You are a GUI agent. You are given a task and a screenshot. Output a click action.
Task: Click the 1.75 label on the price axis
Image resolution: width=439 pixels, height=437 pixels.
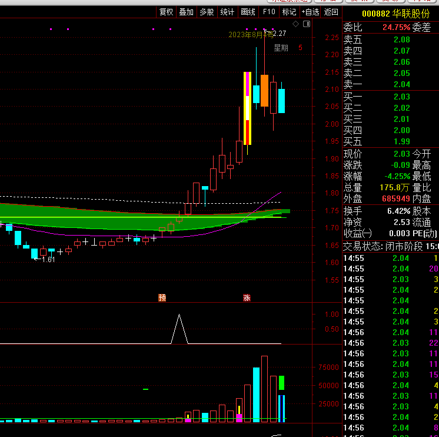(332, 211)
